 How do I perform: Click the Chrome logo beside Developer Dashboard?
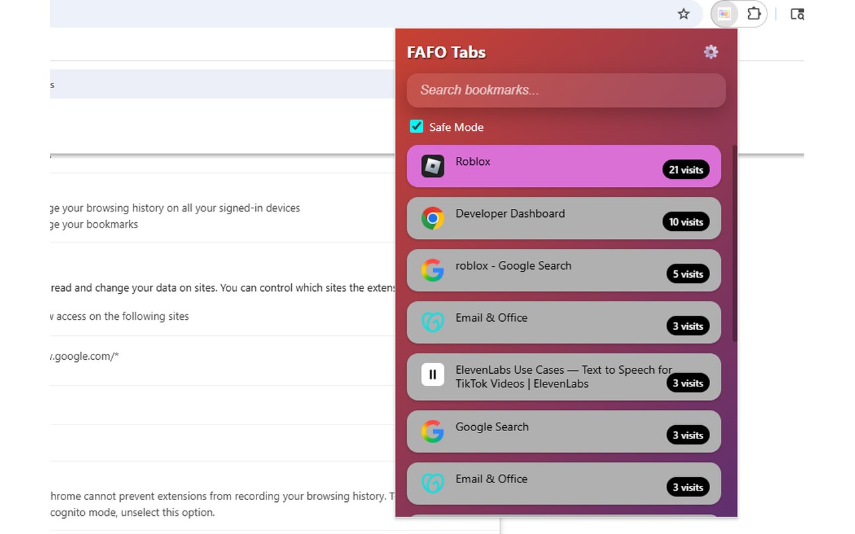pos(433,218)
